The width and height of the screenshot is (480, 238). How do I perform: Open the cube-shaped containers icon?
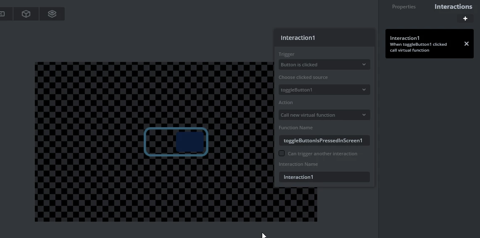click(26, 14)
